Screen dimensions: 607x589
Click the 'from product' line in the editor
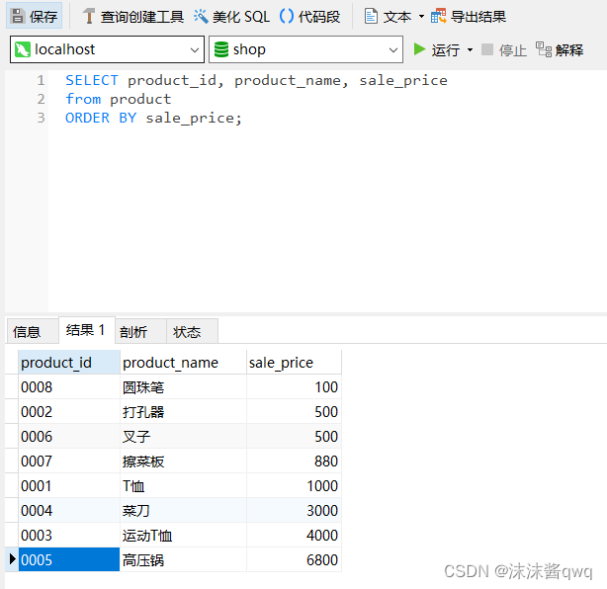pos(118,100)
